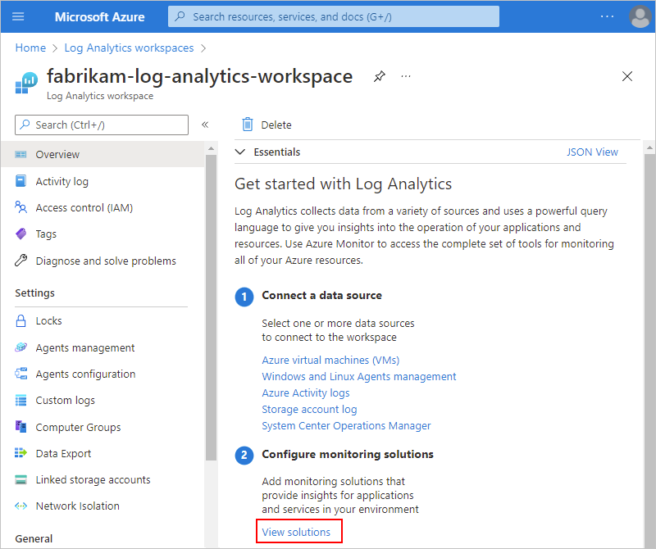Image resolution: width=656 pixels, height=549 pixels.
Task: Select Tags in the sidebar
Action: point(47,234)
